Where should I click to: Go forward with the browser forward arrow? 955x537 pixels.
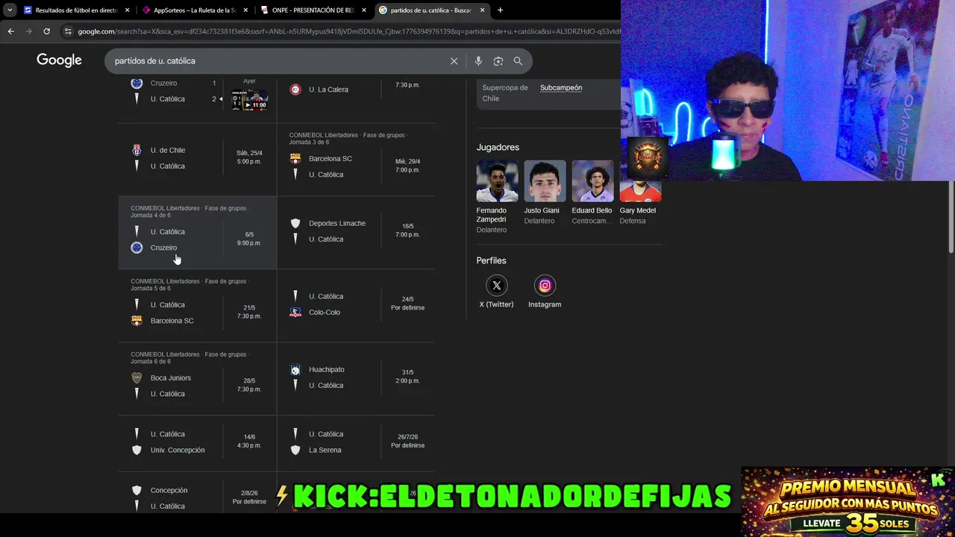click(x=28, y=31)
